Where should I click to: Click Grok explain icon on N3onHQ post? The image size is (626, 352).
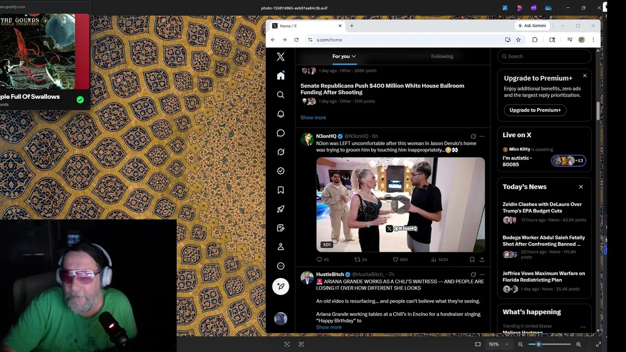(473, 136)
